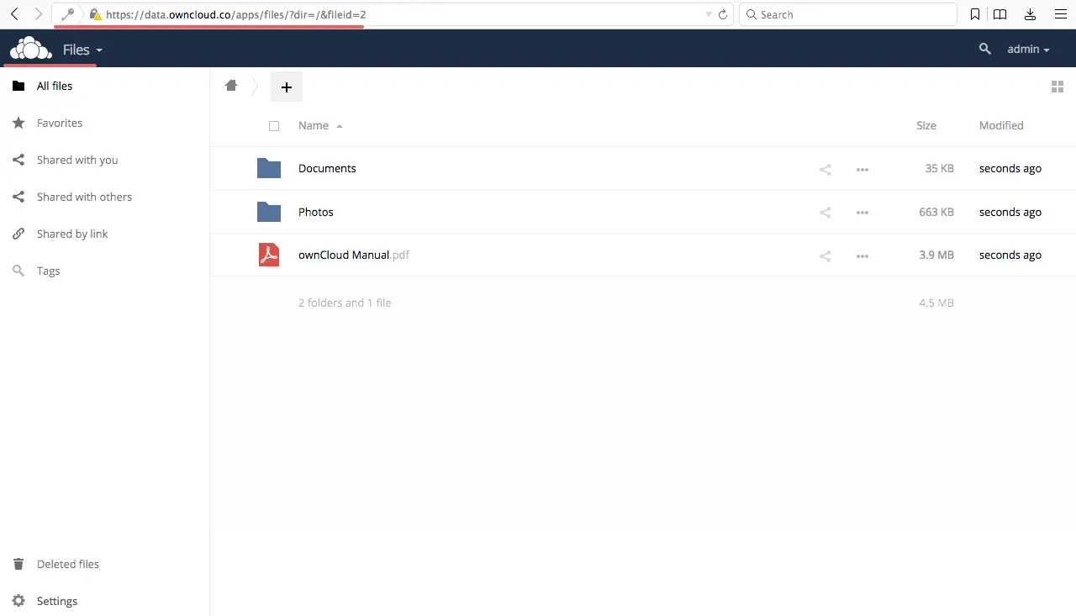1076x616 pixels.
Task: Click the key icon beside address bar
Action: click(x=68, y=14)
